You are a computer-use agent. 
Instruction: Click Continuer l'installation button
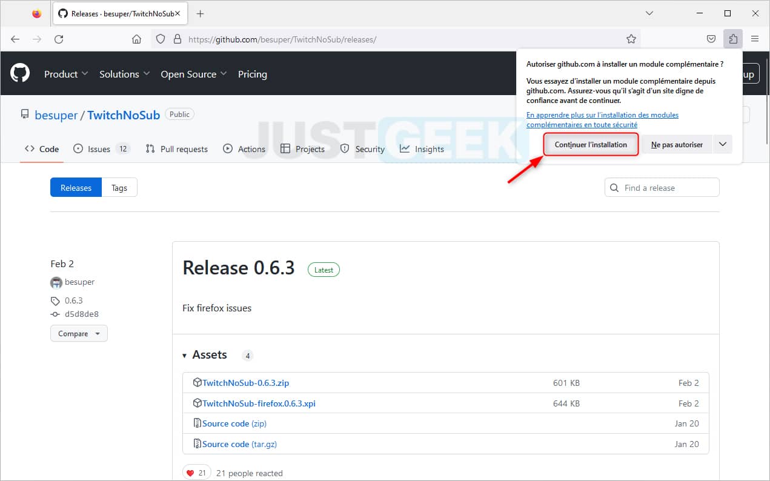click(x=591, y=145)
